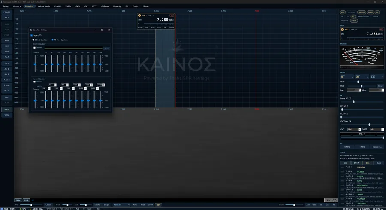Open the Finder menu
This screenshot has height=210, width=386.
[x=136, y=6]
